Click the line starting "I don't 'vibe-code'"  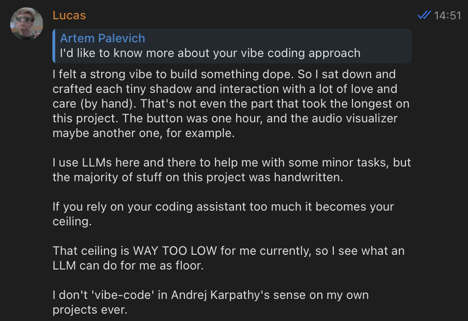click(211, 295)
